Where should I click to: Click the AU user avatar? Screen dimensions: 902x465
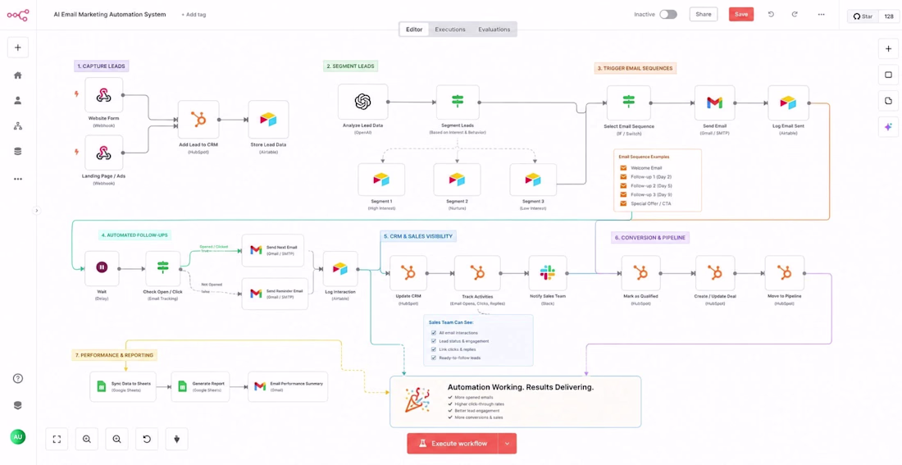[18, 437]
